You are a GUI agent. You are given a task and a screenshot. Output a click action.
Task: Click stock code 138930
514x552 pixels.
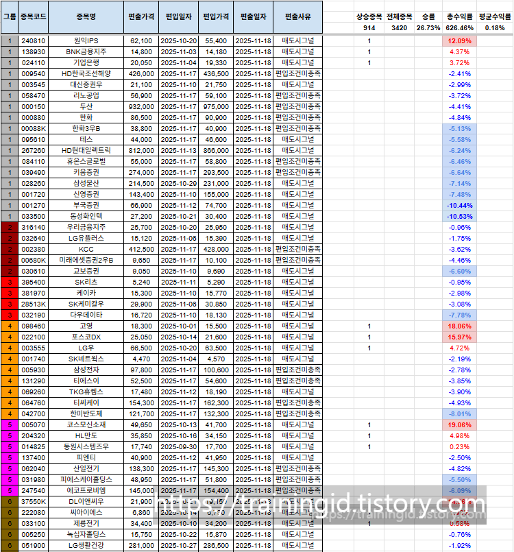(34, 51)
